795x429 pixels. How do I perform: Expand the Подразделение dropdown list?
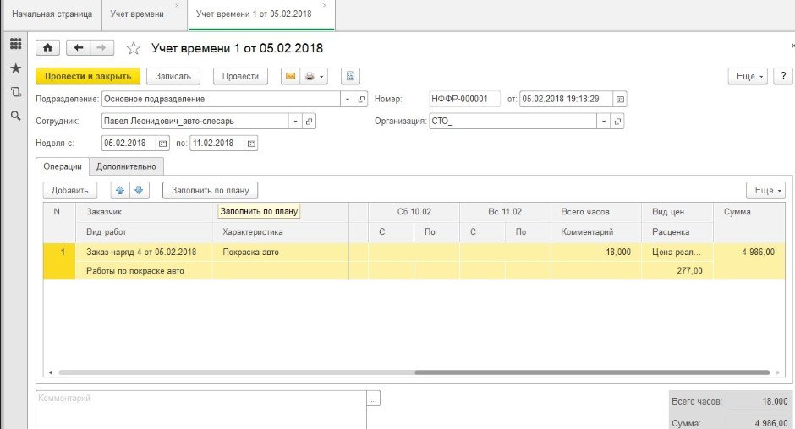pyautogui.click(x=348, y=99)
